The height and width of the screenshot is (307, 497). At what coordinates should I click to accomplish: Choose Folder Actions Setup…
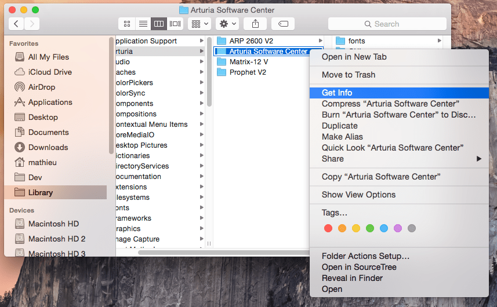click(399, 256)
